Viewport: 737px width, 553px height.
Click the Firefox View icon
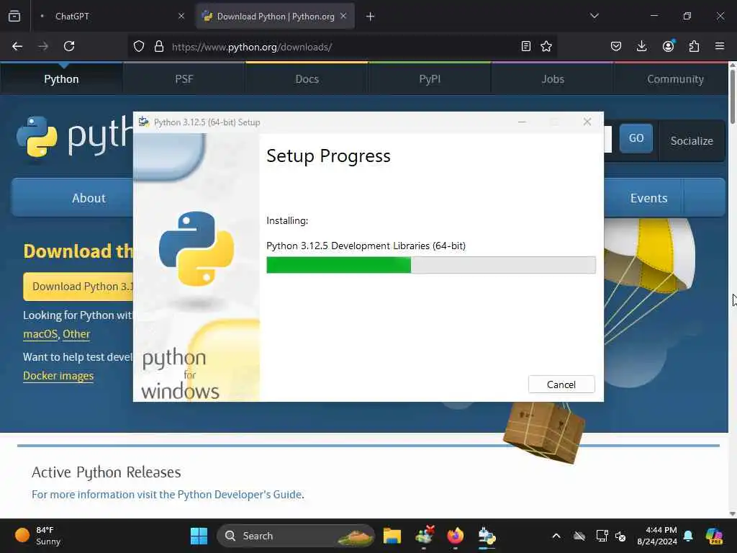(x=14, y=16)
